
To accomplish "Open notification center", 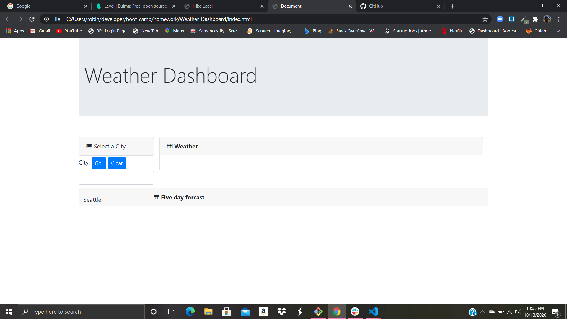I will [556, 312].
